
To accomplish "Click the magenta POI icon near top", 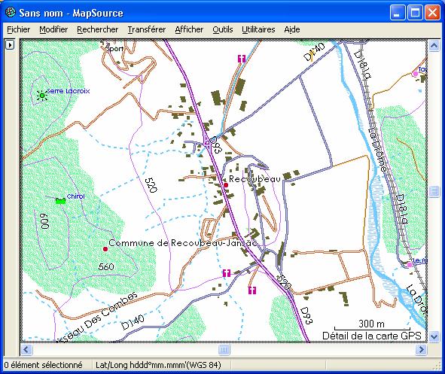I will (x=242, y=59).
